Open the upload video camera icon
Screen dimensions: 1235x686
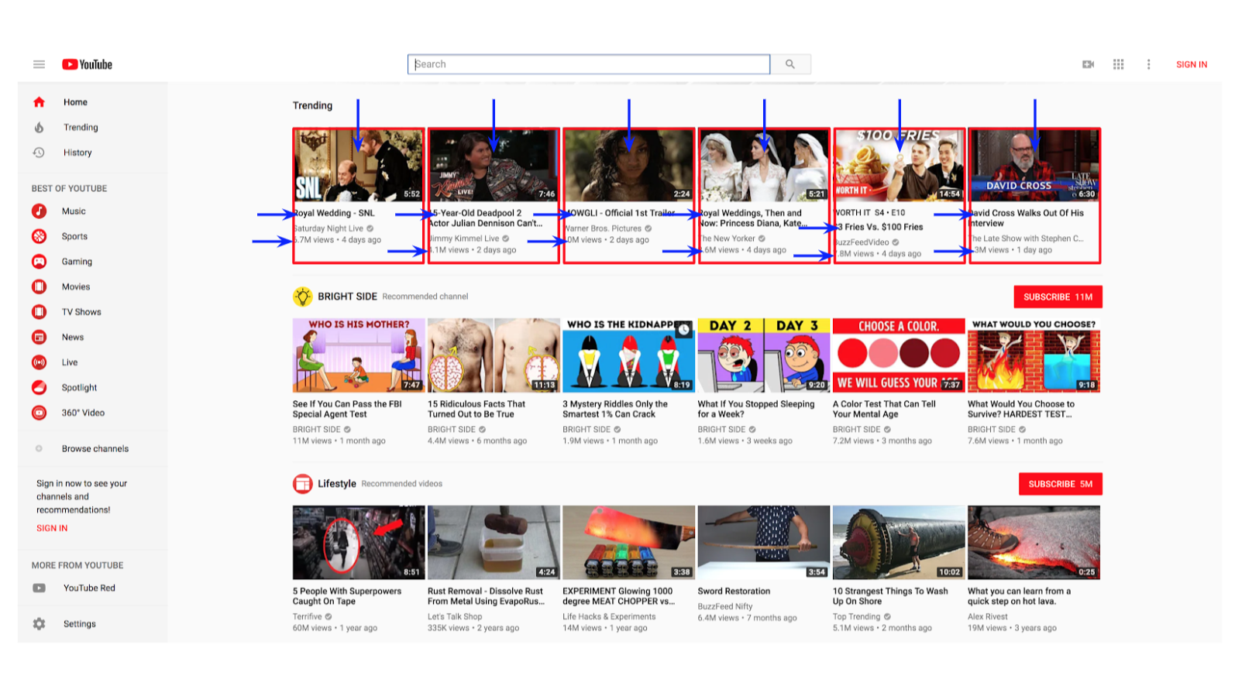coord(1088,64)
